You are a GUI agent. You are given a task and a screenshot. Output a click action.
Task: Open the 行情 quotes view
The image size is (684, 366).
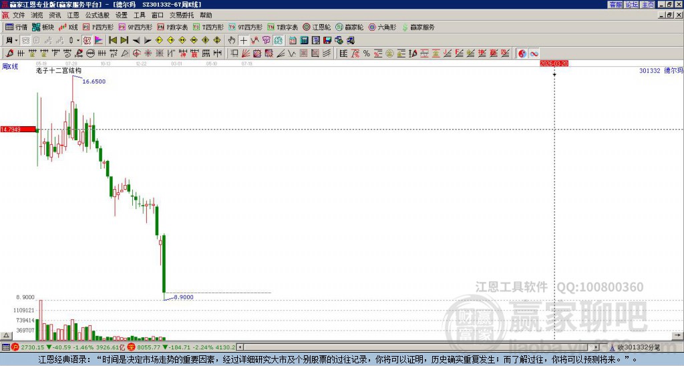point(17,27)
